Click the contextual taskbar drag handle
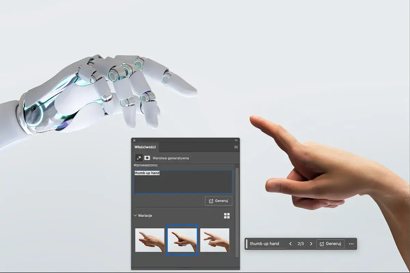 coord(247,244)
